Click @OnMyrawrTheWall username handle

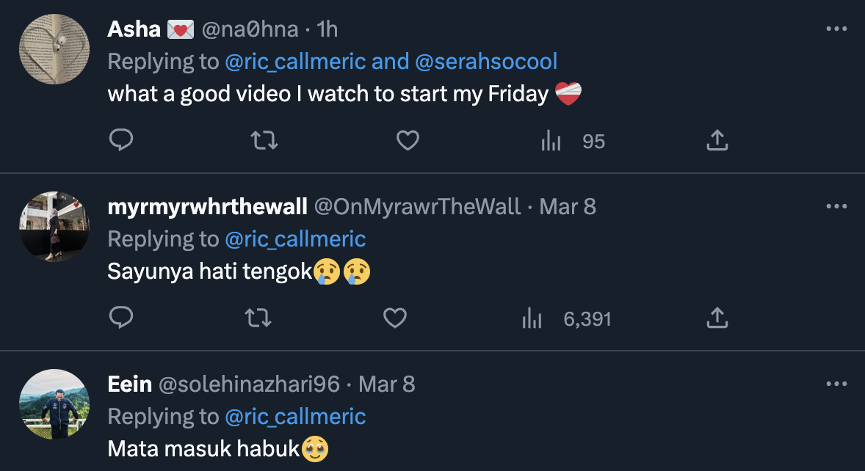pos(417,207)
